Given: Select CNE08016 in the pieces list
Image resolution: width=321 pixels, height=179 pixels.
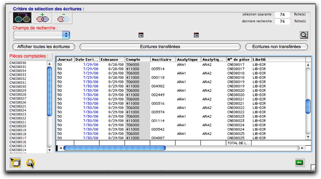Looking at the screenshot, I should 18,142.
